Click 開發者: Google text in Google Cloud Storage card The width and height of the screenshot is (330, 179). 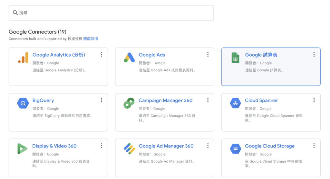(258, 154)
